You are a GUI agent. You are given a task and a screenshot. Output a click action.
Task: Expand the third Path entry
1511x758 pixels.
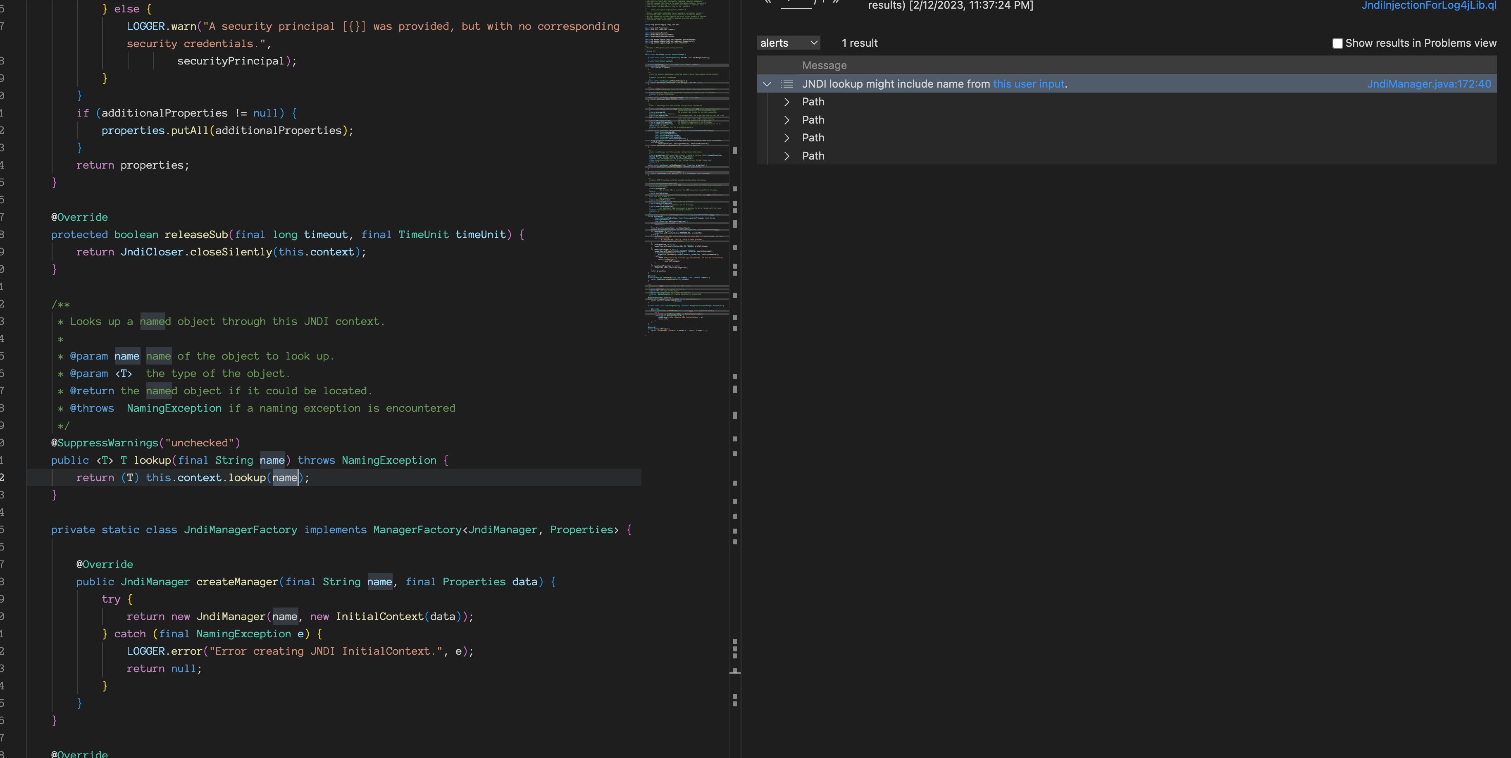[786, 138]
